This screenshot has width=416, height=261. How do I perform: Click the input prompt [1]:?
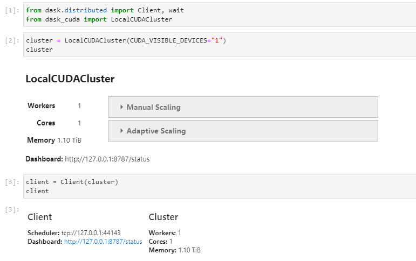point(12,10)
